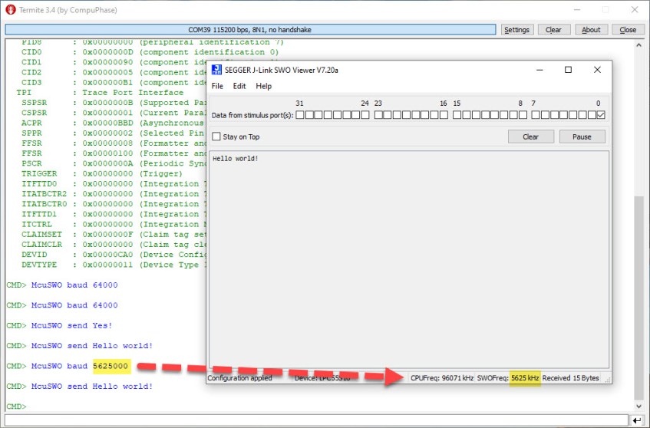Close the SWO Viewer window

[597, 70]
